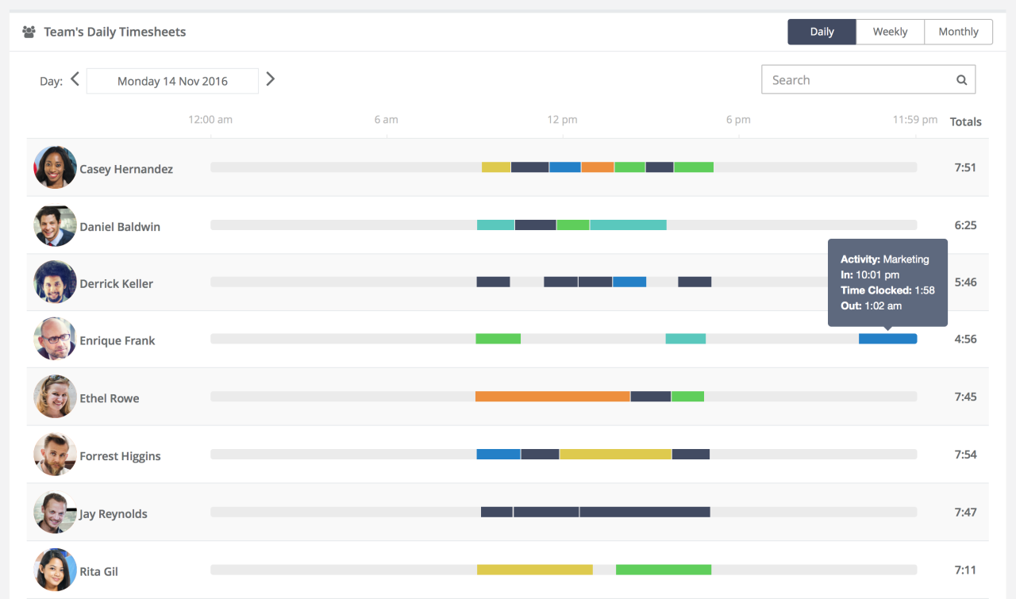
Task: Select Jay Reynolds from the team list
Action: coord(114,513)
